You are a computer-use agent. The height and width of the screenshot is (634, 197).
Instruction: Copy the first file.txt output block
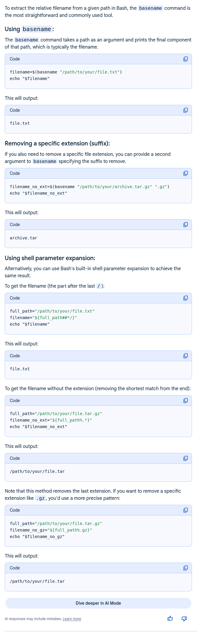click(x=185, y=110)
